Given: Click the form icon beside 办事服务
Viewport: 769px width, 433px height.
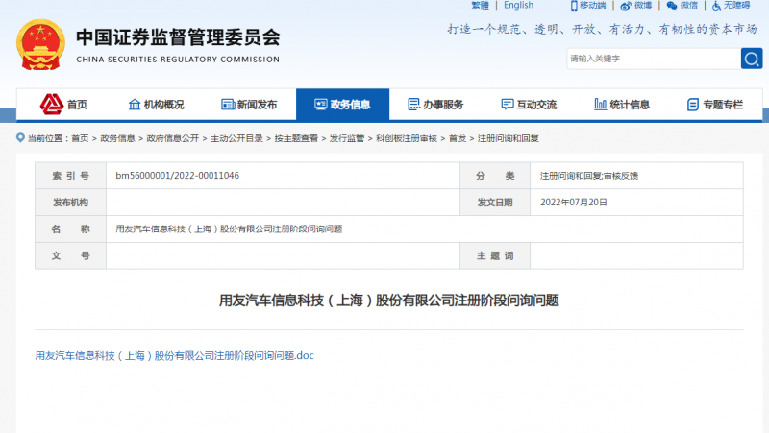Looking at the screenshot, I should [x=414, y=105].
